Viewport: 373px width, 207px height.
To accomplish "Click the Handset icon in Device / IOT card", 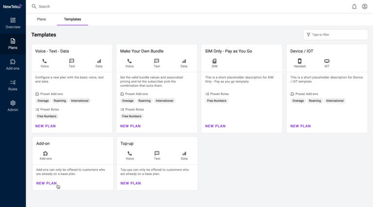I will coord(300,61).
